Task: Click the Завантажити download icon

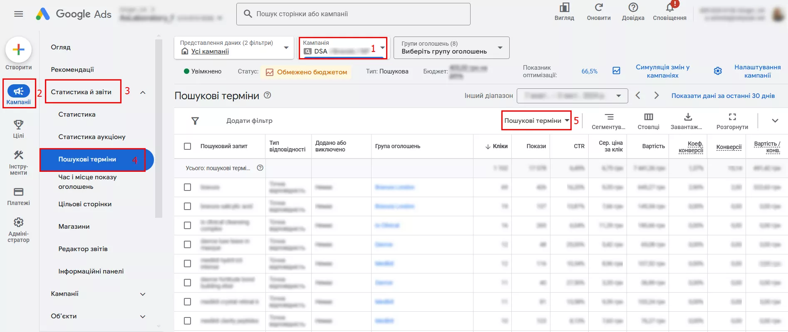Action: click(x=688, y=117)
